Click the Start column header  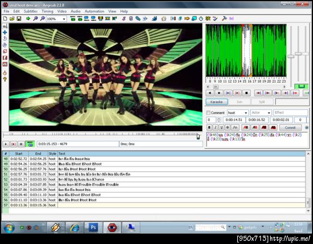(19, 153)
